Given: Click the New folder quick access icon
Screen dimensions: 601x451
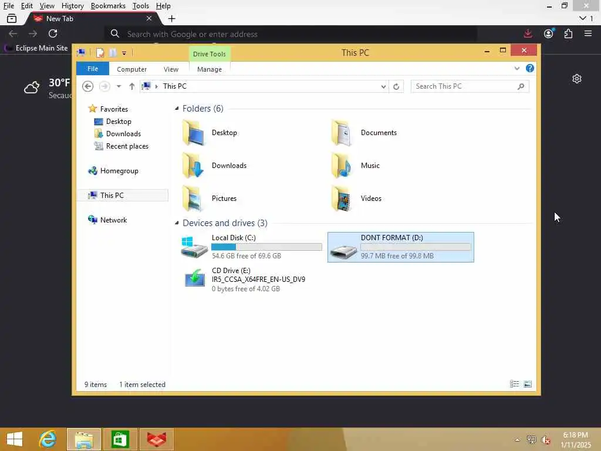Looking at the screenshot, I should (113, 53).
